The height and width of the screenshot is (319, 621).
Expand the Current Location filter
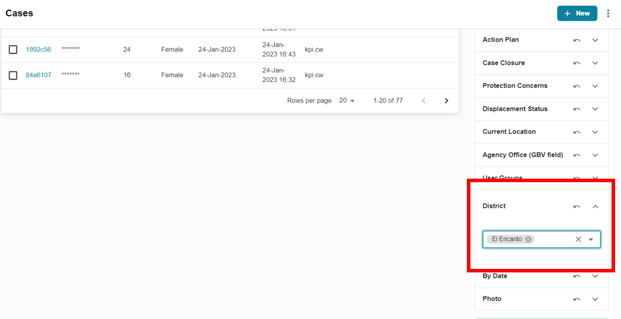[x=595, y=132]
